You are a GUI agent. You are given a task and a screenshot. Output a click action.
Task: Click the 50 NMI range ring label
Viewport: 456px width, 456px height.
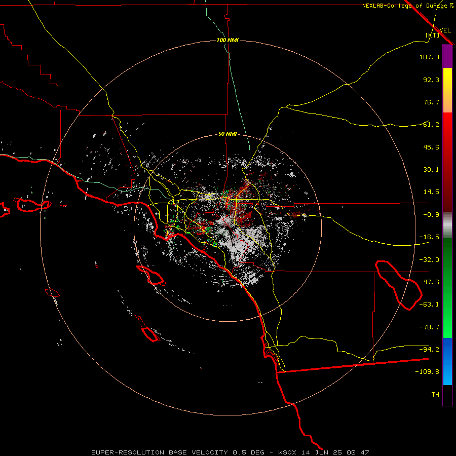coord(227,134)
